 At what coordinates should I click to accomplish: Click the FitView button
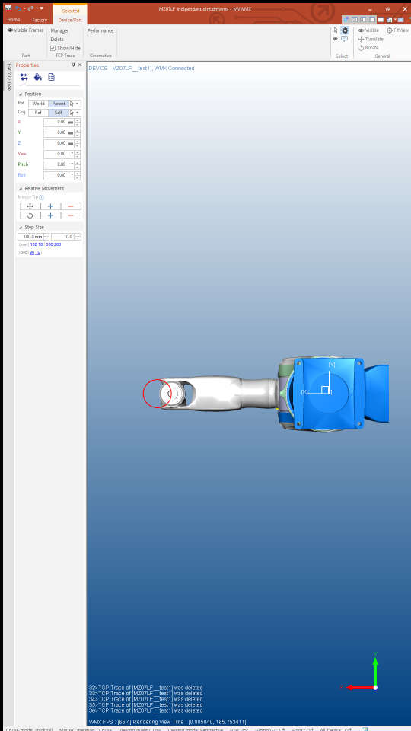(398, 30)
